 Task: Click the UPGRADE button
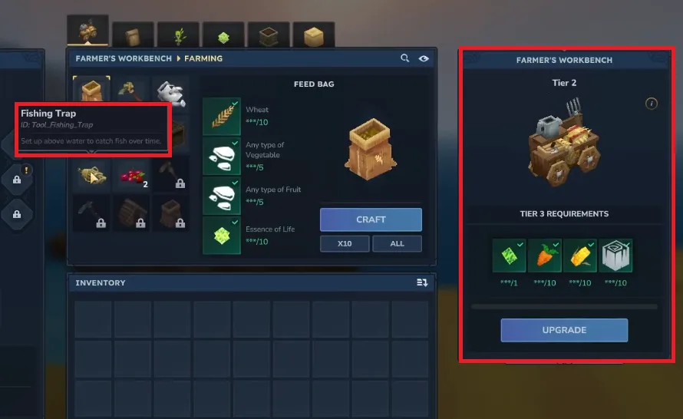coord(564,330)
